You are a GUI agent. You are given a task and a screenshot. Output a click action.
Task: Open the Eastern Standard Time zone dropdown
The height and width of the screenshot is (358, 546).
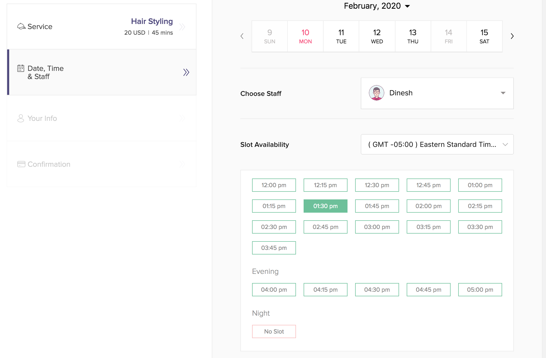(x=437, y=144)
